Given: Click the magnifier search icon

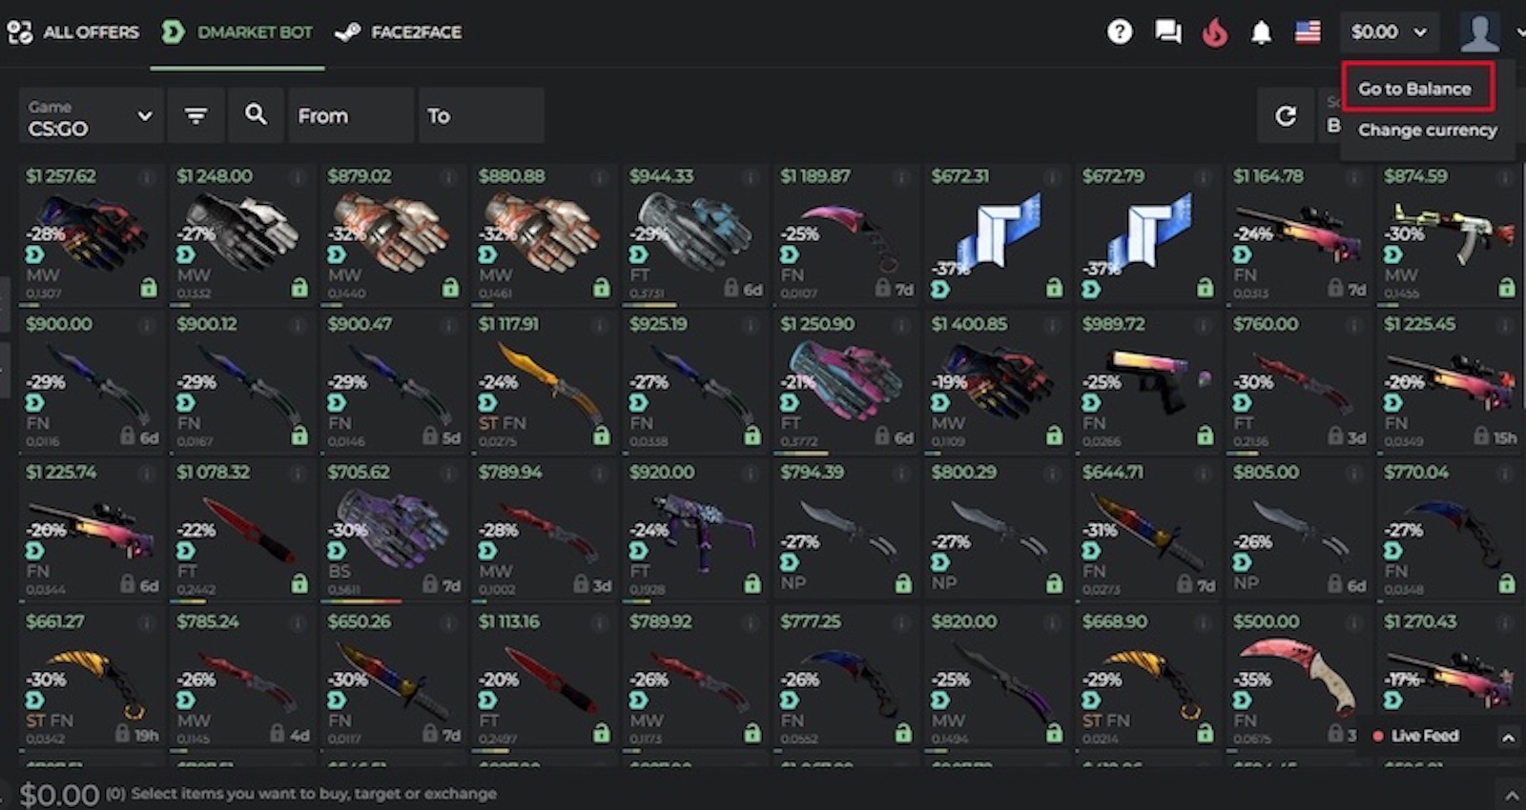Looking at the screenshot, I should pyautogui.click(x=256, y=115).
